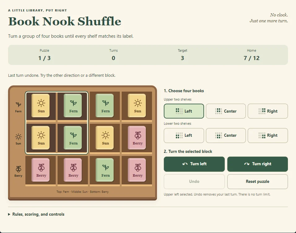This screenshot has height=233, width=296.
Task: Click the Fern shelf label icon
Action: point(18,105)
